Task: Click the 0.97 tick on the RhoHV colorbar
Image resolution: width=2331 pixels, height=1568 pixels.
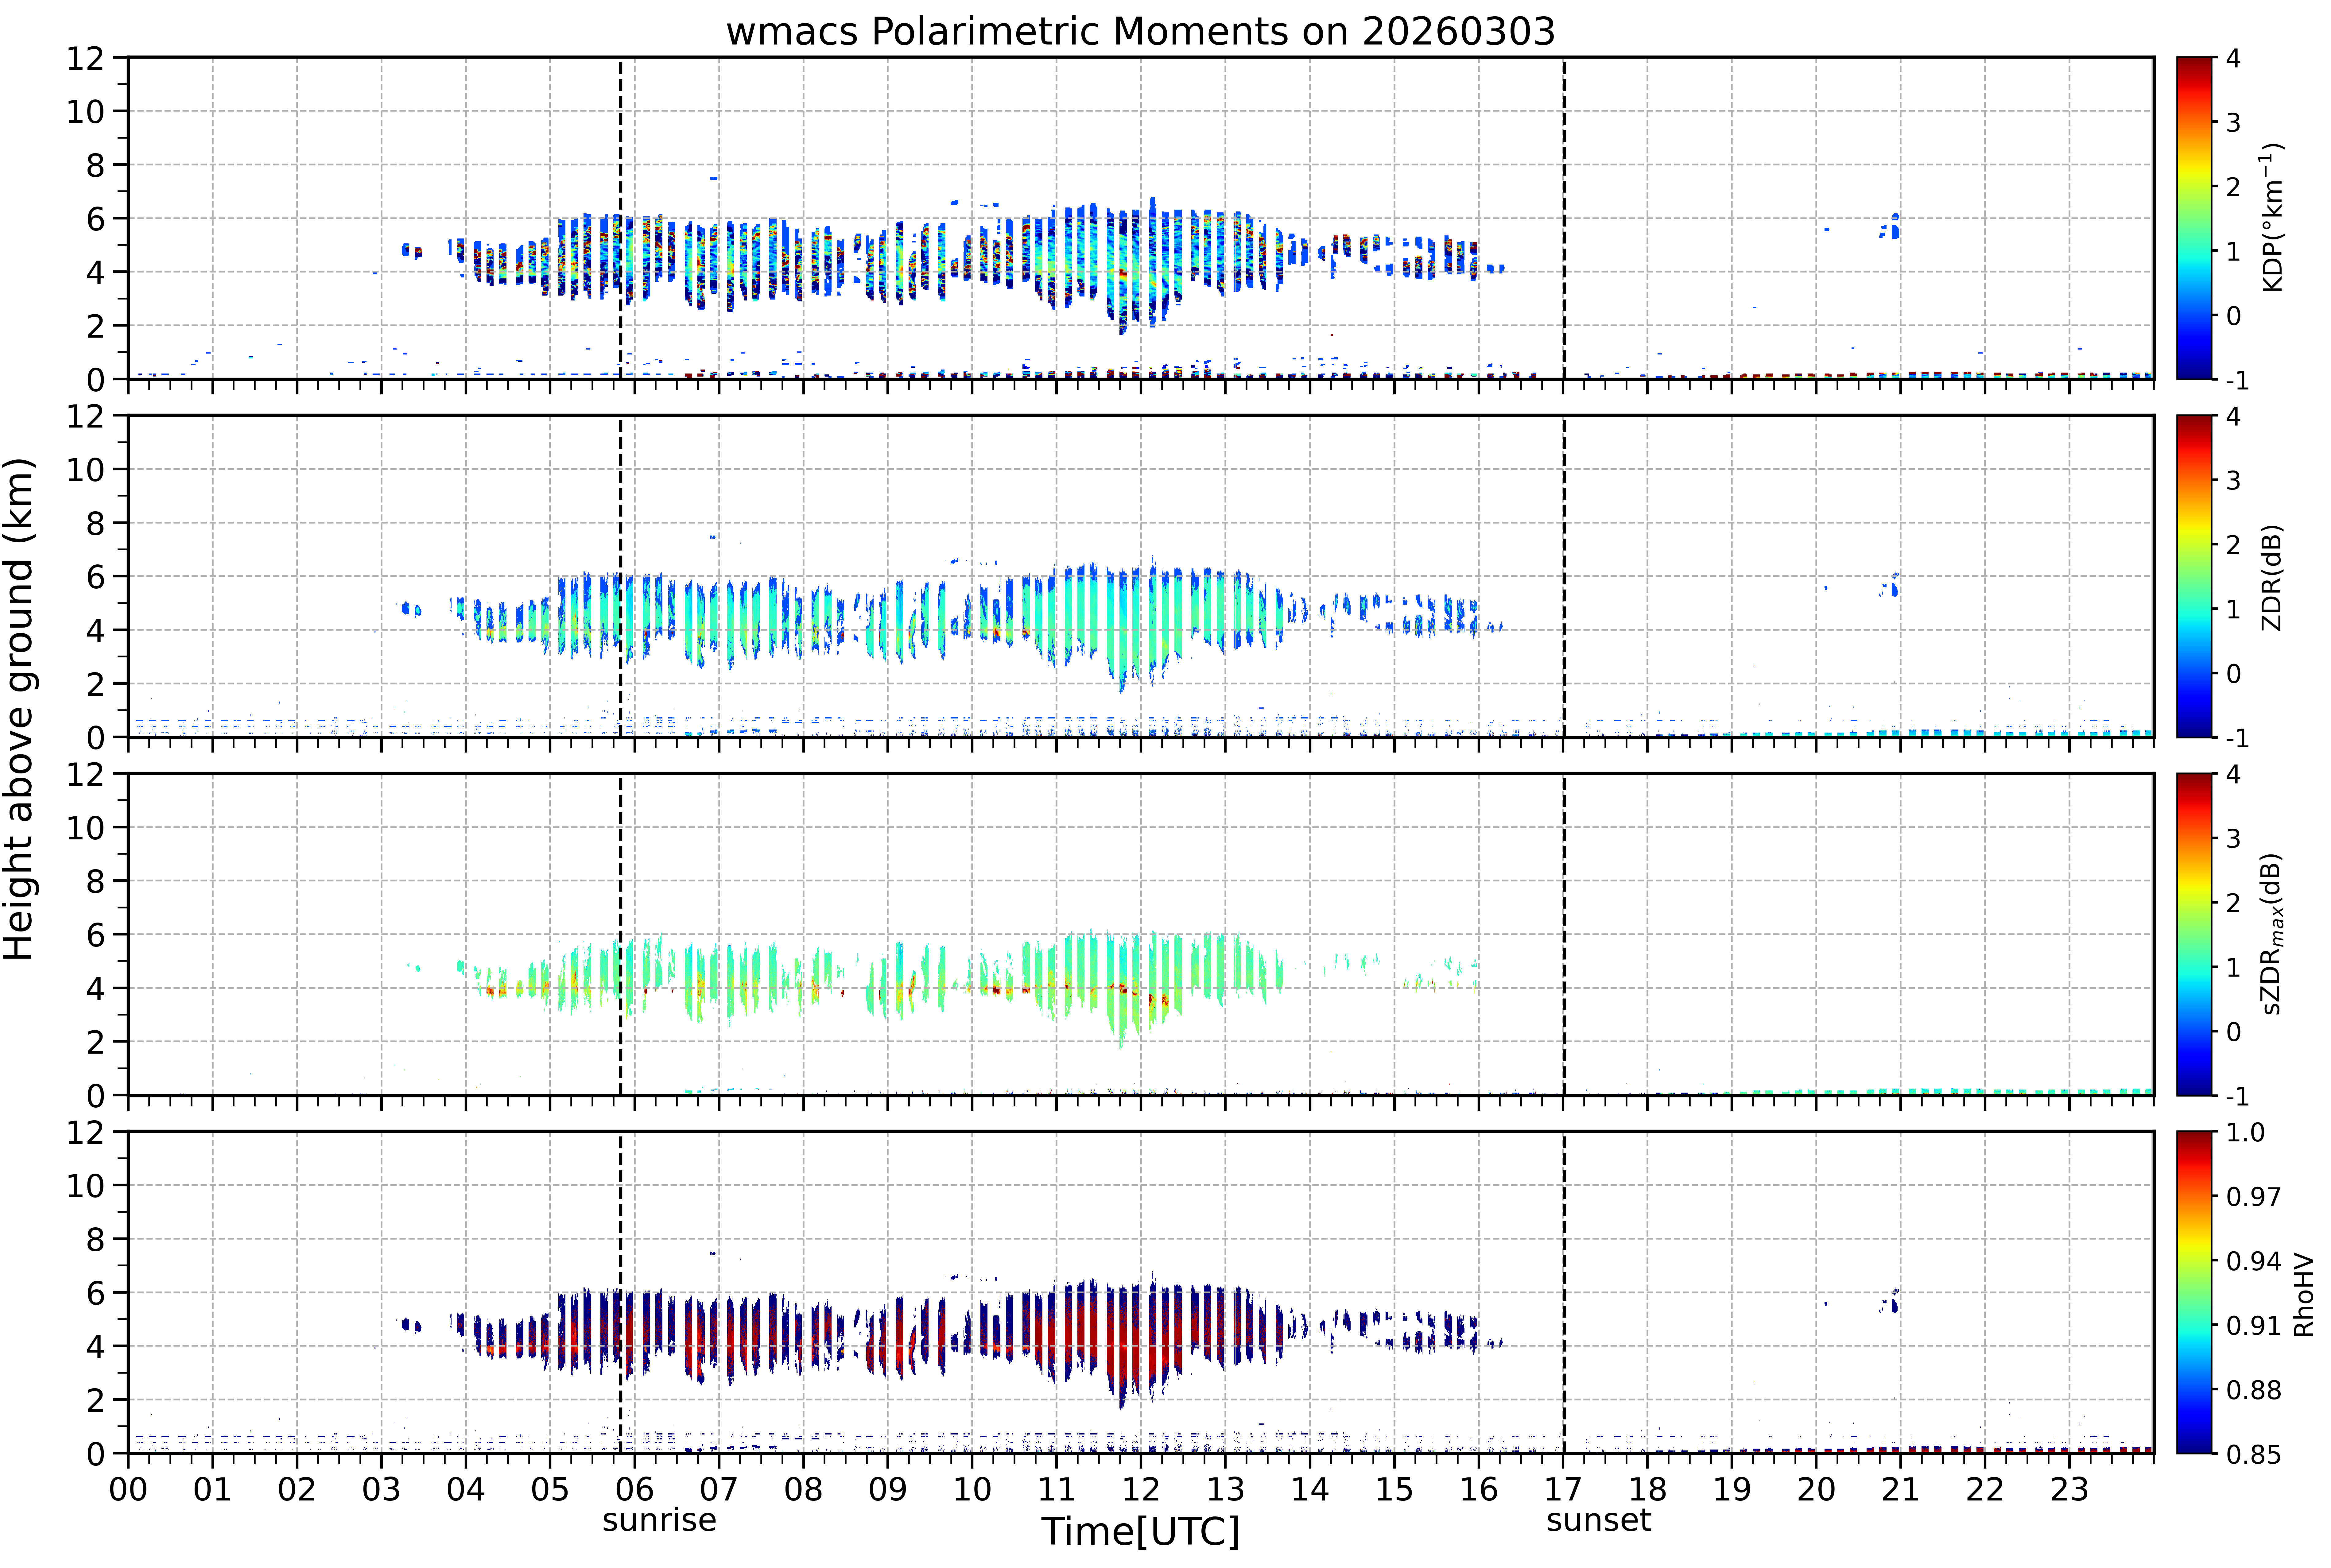Action: [2253, 1196]
